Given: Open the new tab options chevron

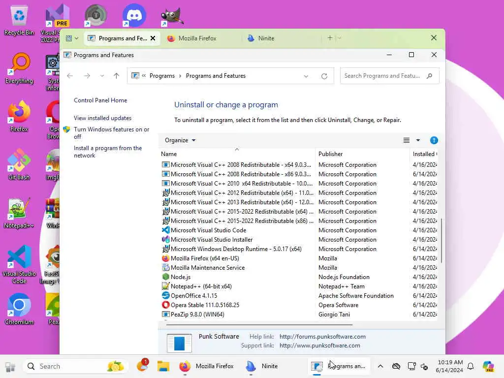Looking at the screenshot, I should 340,38.
